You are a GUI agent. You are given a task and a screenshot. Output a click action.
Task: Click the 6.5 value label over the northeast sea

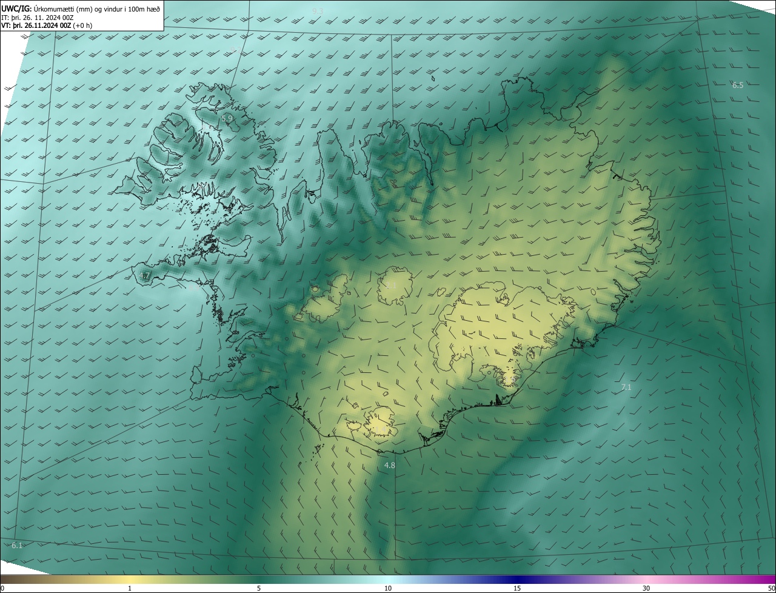[737, 85]
